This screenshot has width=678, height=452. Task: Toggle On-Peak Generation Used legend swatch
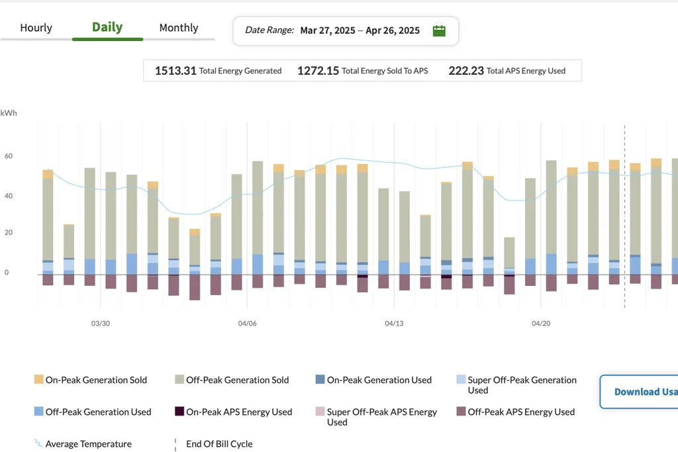[320, 379]
